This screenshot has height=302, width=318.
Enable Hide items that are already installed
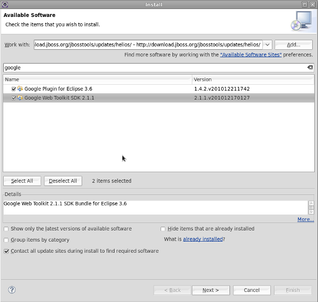click(x=163, y=229)
